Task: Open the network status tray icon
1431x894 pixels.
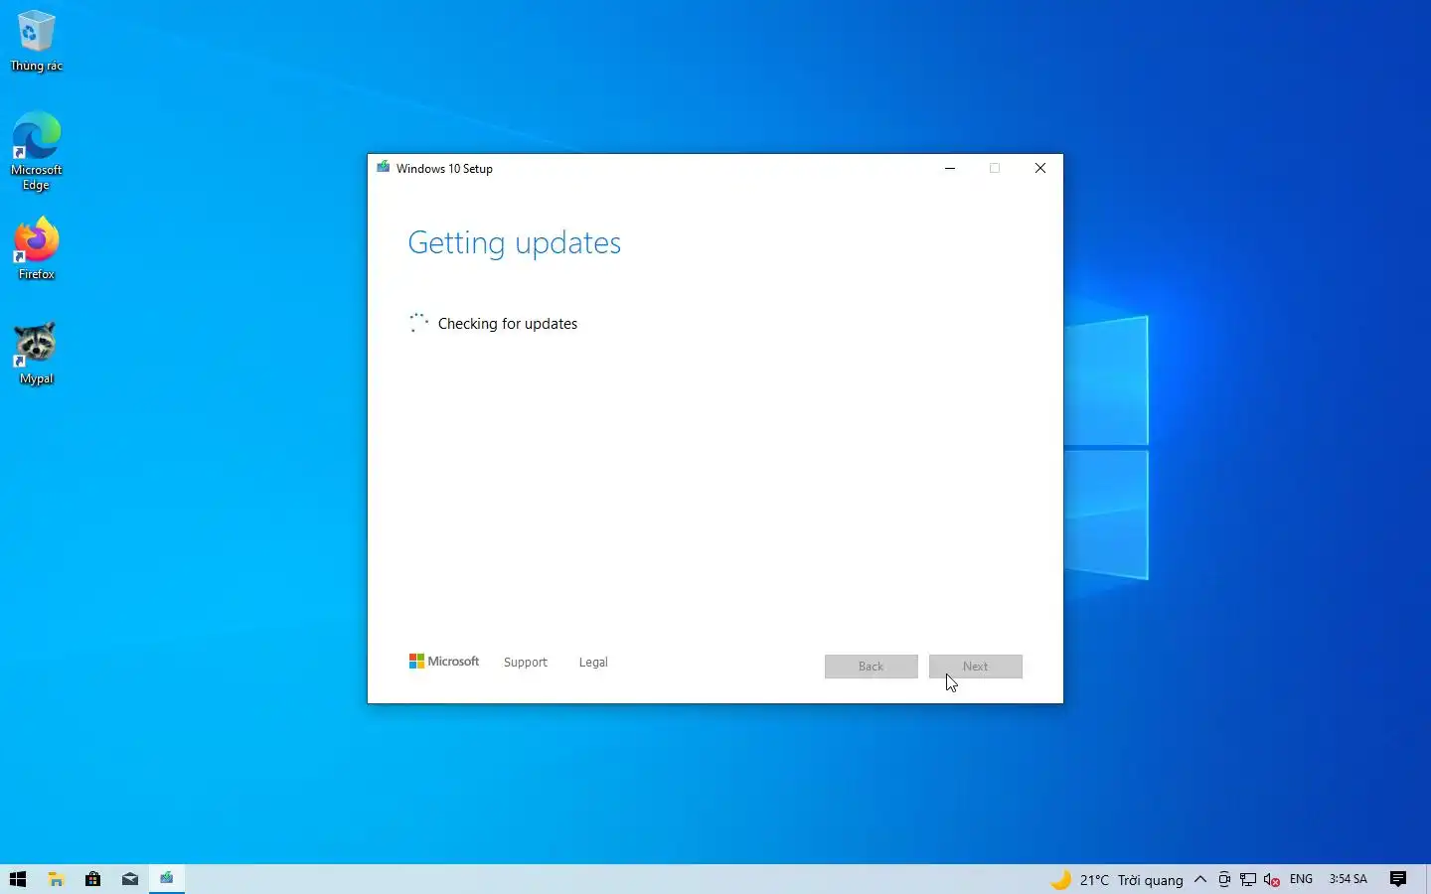Action: point(1248,879)
